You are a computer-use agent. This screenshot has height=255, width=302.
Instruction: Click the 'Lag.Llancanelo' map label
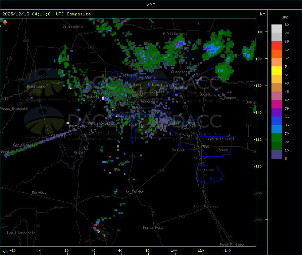(x=21, y=233)
